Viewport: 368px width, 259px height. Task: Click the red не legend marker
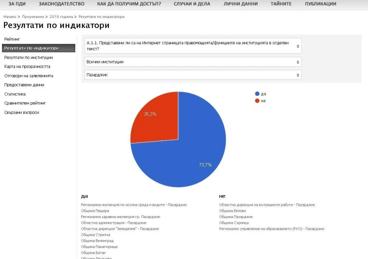click(257, 101)
